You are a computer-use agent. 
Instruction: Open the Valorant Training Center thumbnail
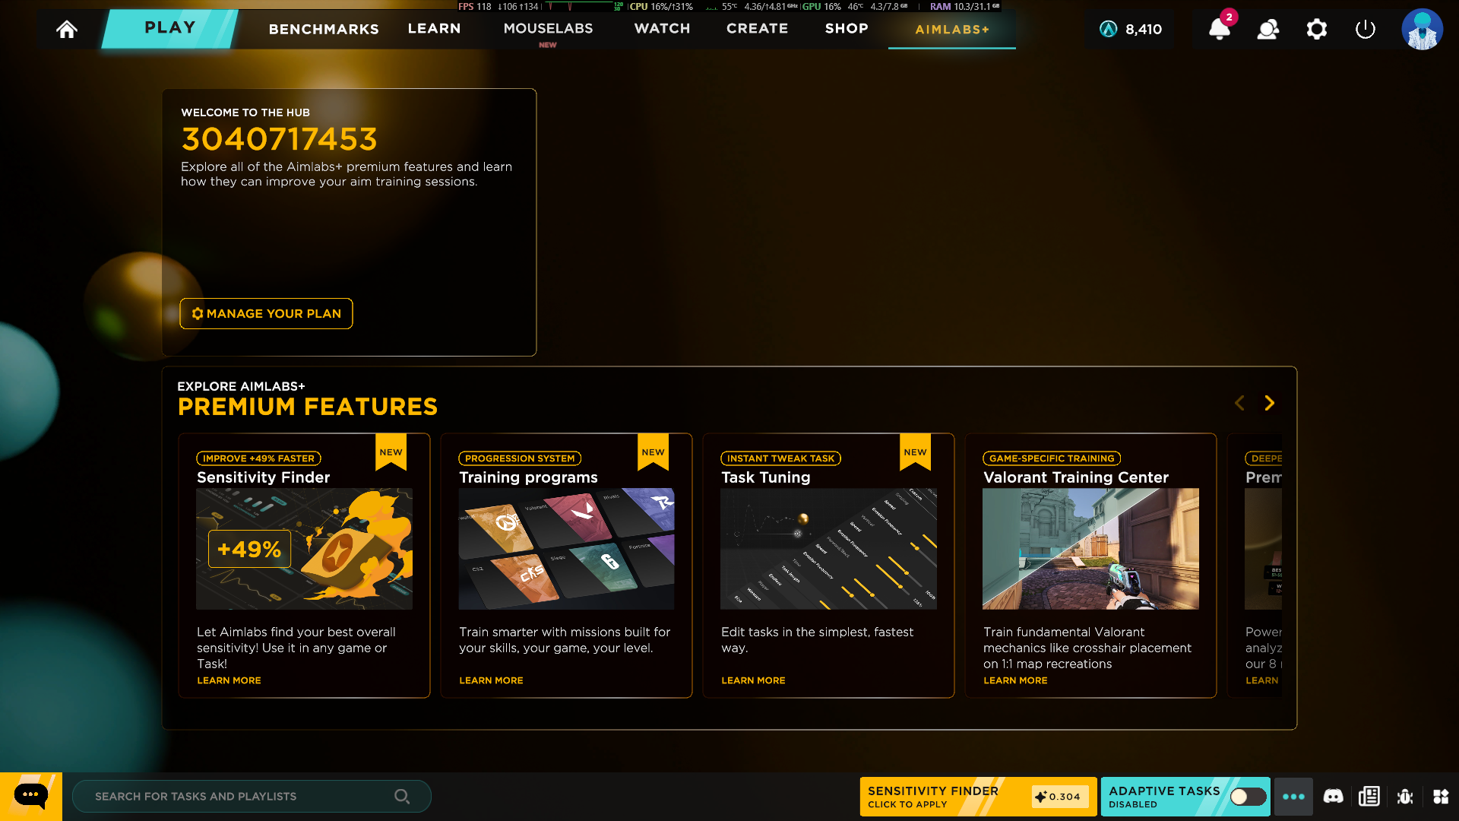[x=1090, y=549]
